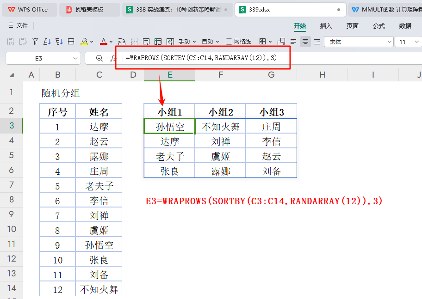The width and height of the screenshot is (422, 299).
Task: Switch to the 公式 ribbon tab
Action: pos(379,26)
